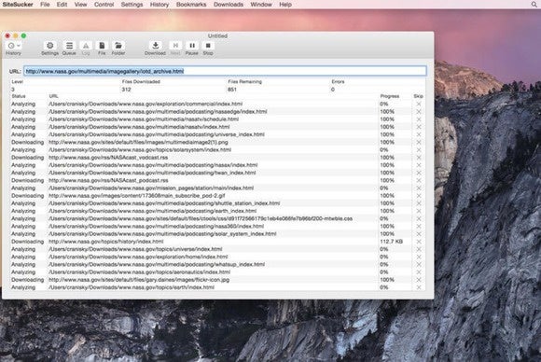Screen dimensions: 541x362
Task: Select the topics/history/index.html URL text
Action: tap(106, 242)
